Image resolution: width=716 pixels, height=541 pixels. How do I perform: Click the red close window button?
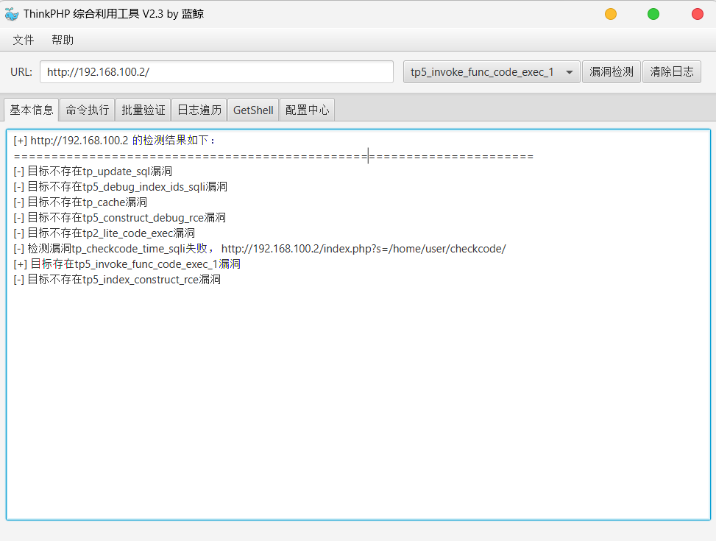698,14
